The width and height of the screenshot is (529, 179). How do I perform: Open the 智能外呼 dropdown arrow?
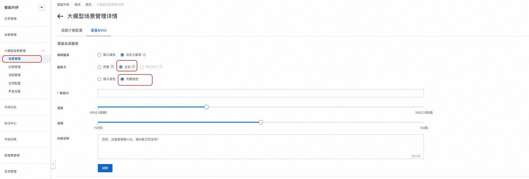(42, 8)
